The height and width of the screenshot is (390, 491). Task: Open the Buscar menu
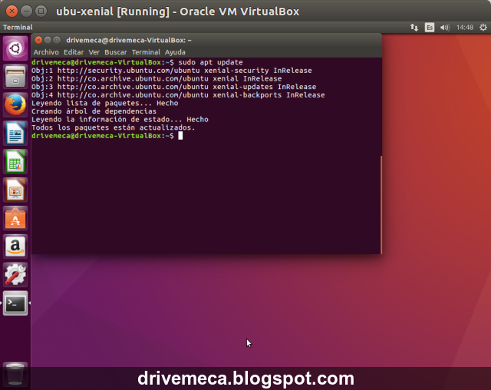pos(116,52)
